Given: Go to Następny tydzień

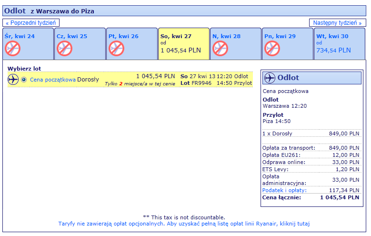Looking at the screenshot, I should point(337,23).
